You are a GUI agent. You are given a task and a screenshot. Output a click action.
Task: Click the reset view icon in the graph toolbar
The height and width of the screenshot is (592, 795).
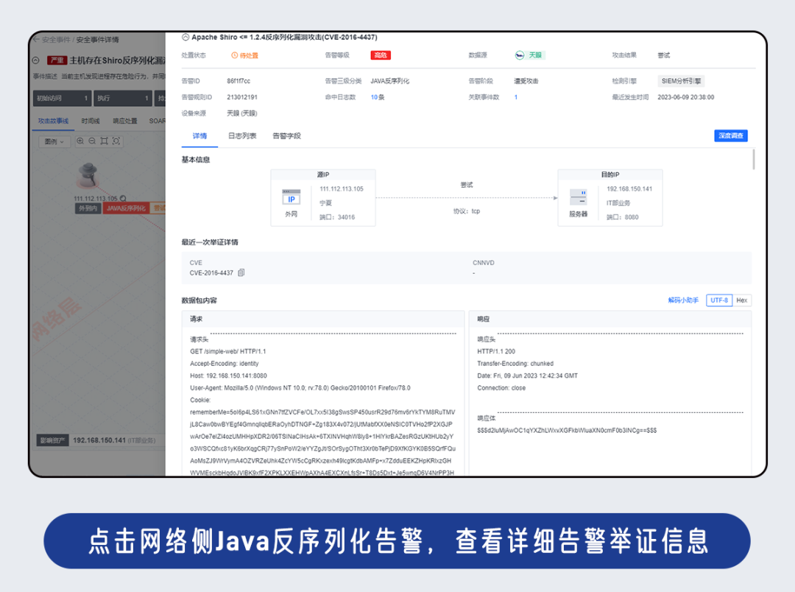[116, 141]
